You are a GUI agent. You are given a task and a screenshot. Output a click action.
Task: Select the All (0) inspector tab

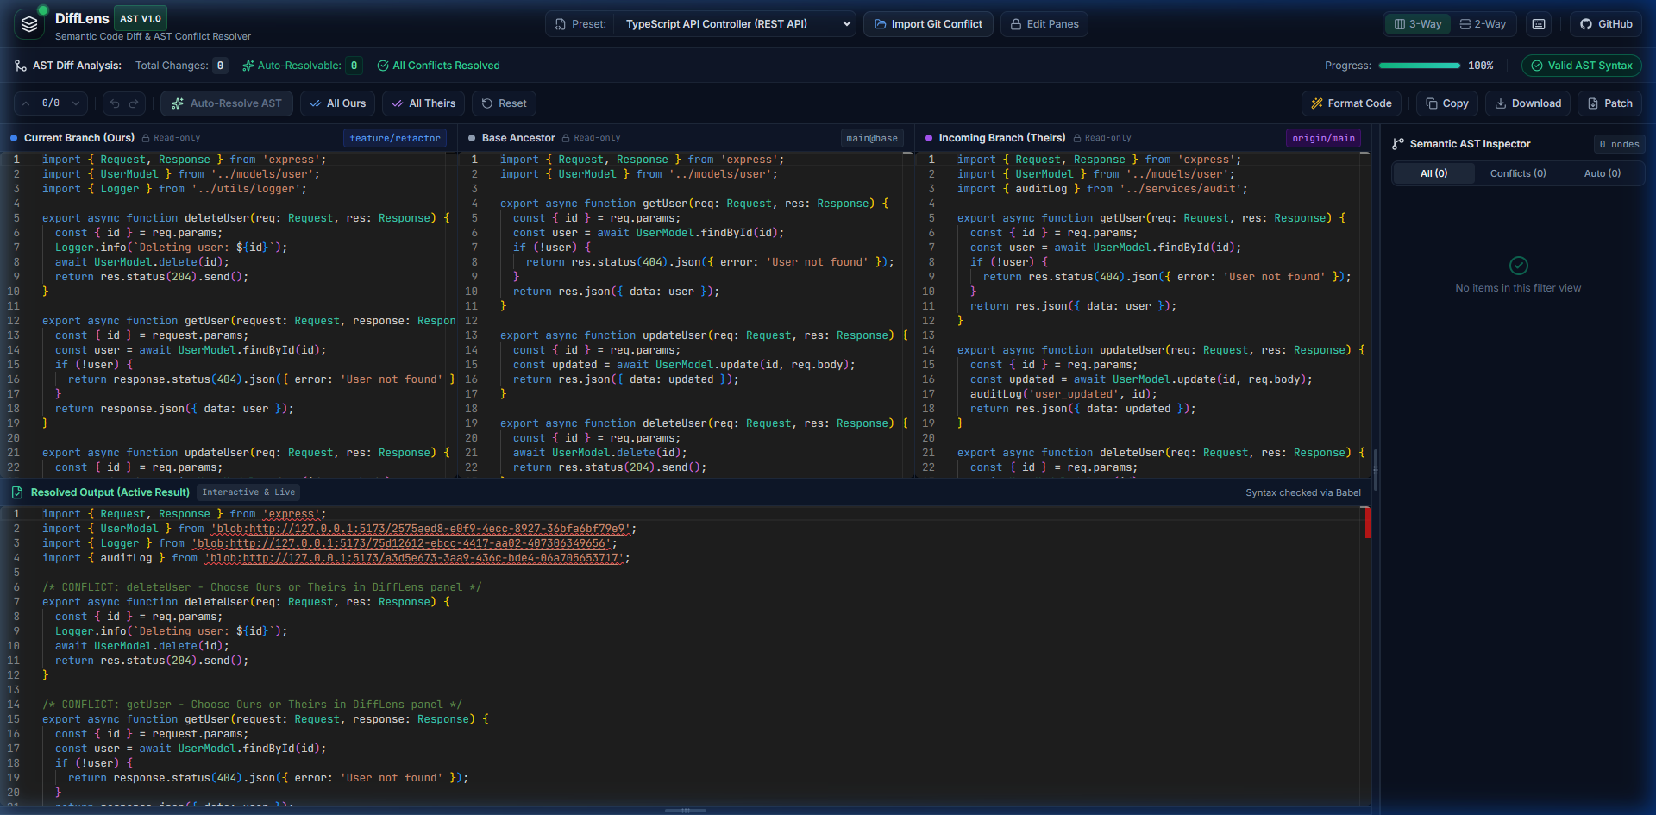(1434, 173)
